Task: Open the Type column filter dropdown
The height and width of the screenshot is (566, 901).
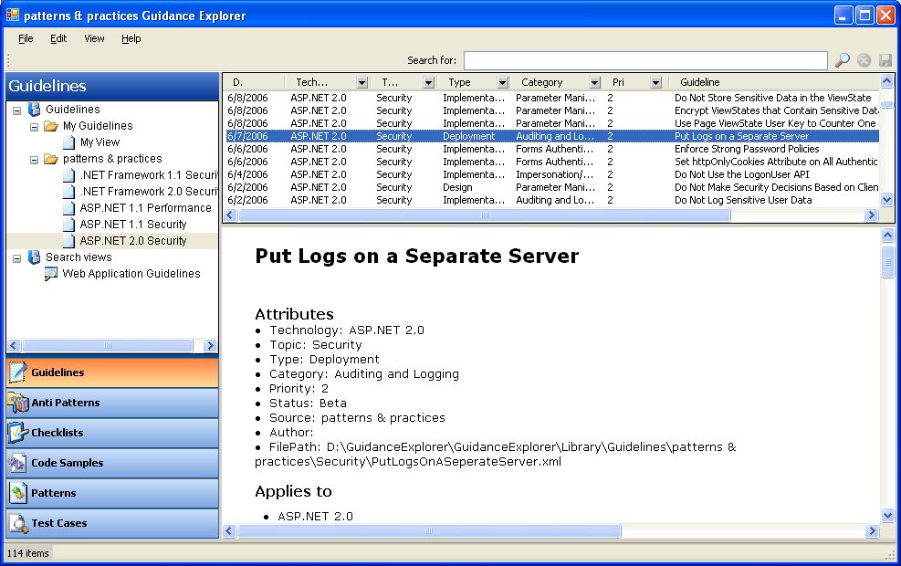Action: (502, 82)
